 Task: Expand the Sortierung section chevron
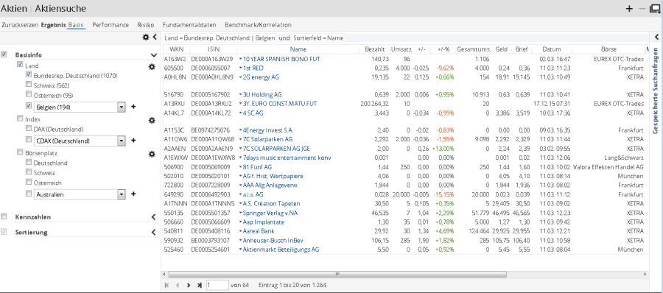[x=154, y=232]
